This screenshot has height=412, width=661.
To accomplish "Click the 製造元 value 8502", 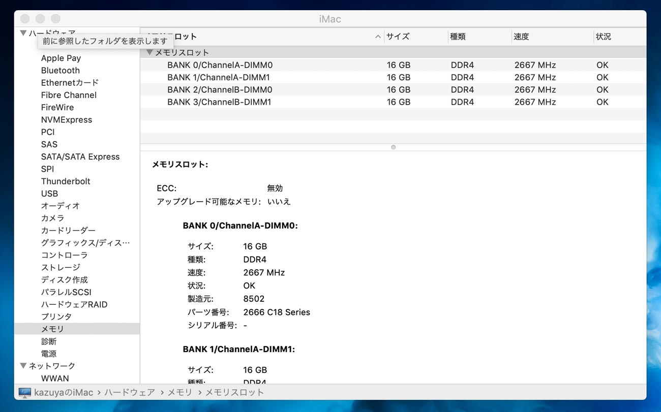I will pyautogui.click(x=254, y=299).
